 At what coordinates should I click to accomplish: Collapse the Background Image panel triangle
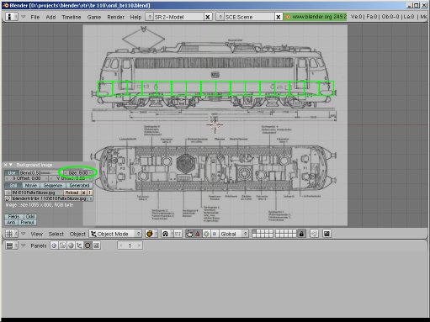11,165
